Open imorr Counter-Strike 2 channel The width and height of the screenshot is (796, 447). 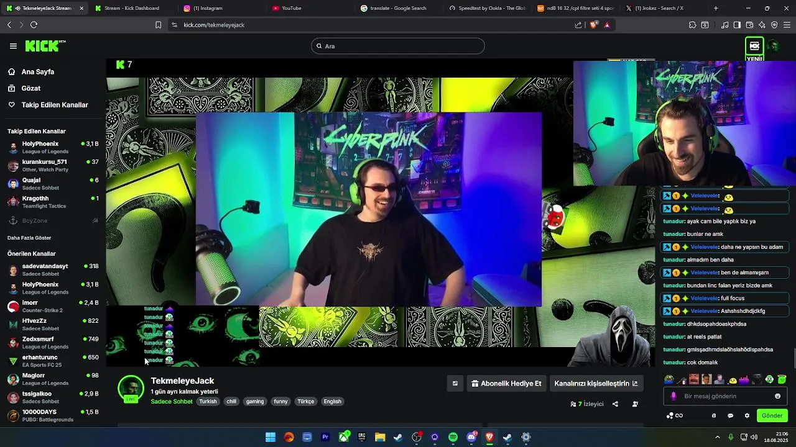click(53, 306)
